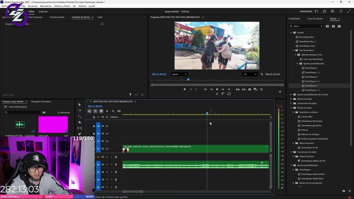Open the Program monitor button editor plus

pyautogui.click(x=280, y=92)
